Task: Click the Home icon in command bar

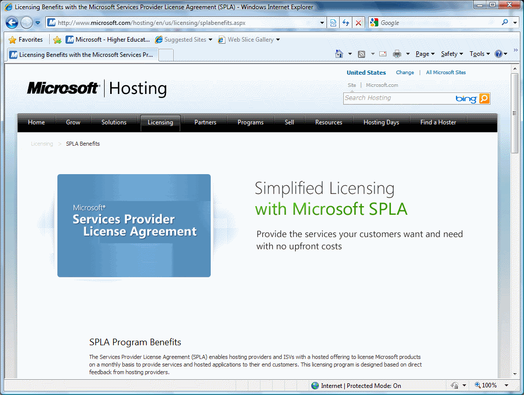Action: 339,54
